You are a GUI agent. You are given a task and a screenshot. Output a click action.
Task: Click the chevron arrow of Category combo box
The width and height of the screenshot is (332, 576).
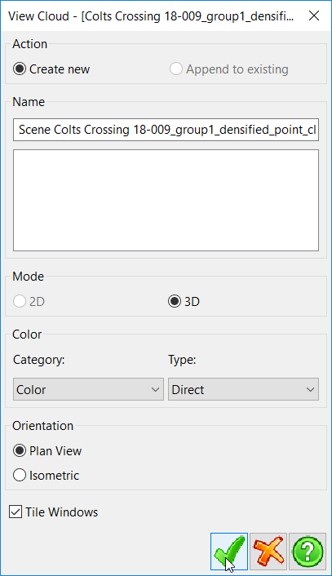(155, 389)
